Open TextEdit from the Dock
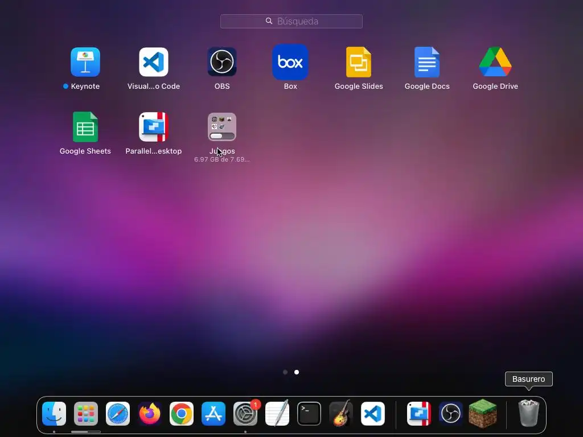This screenshot has width=583, height=437. pos(277,413)
